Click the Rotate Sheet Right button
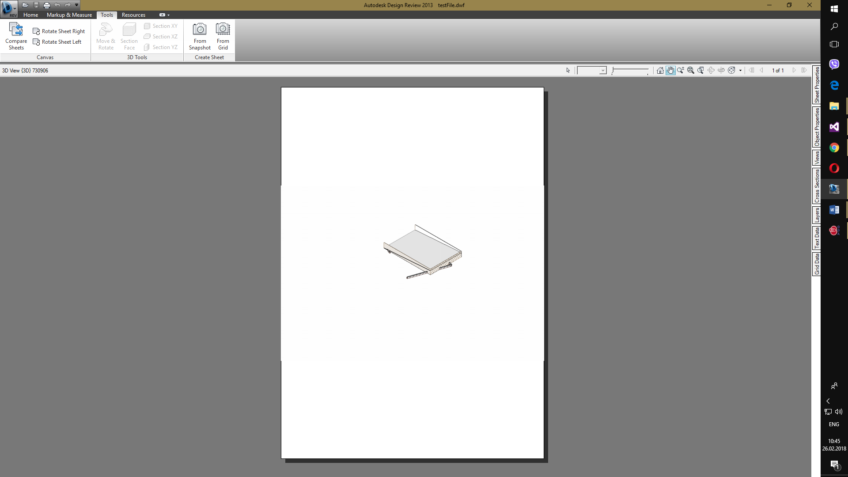Viewport: 848px width, 477px height. pos(59,31)
